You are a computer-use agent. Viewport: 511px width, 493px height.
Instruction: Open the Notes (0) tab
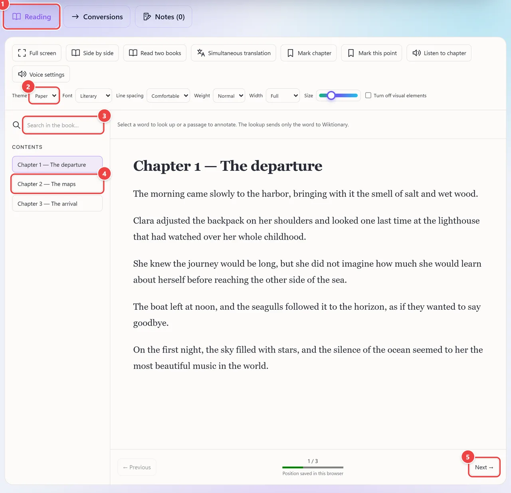pos(164,17)
